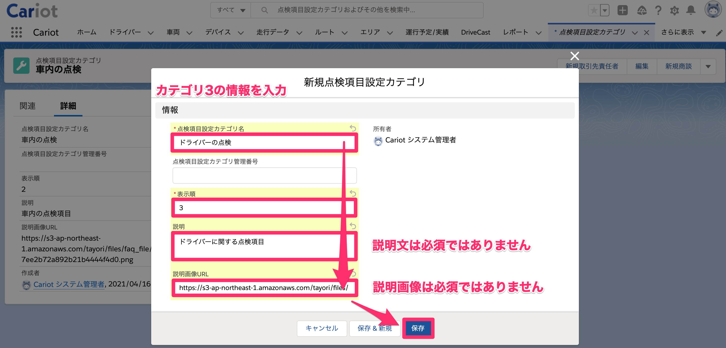Click the creator avatar icon beside 作成者
The height and width of the screenshot is (348, 726).
pos(26,285)
